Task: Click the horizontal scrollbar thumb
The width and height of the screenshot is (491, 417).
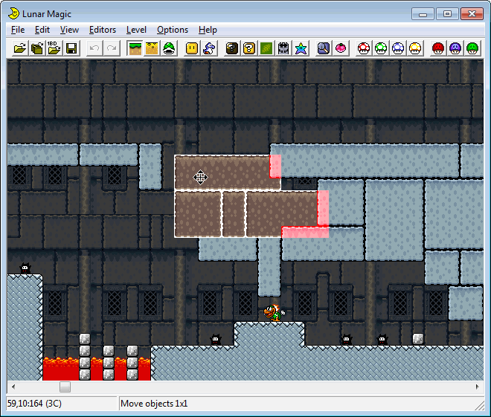Action: (x=65, y=387)
